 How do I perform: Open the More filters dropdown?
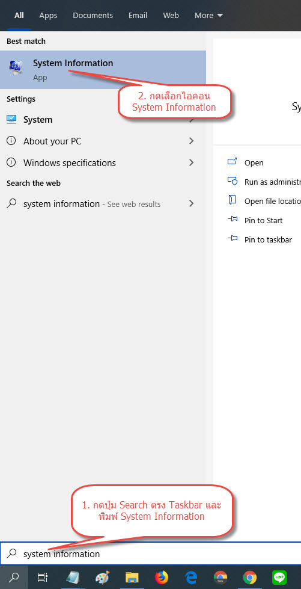point(208,16)
